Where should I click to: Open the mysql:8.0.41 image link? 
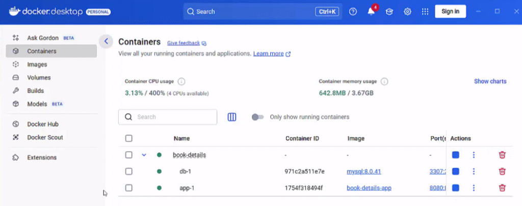point(364,171)
